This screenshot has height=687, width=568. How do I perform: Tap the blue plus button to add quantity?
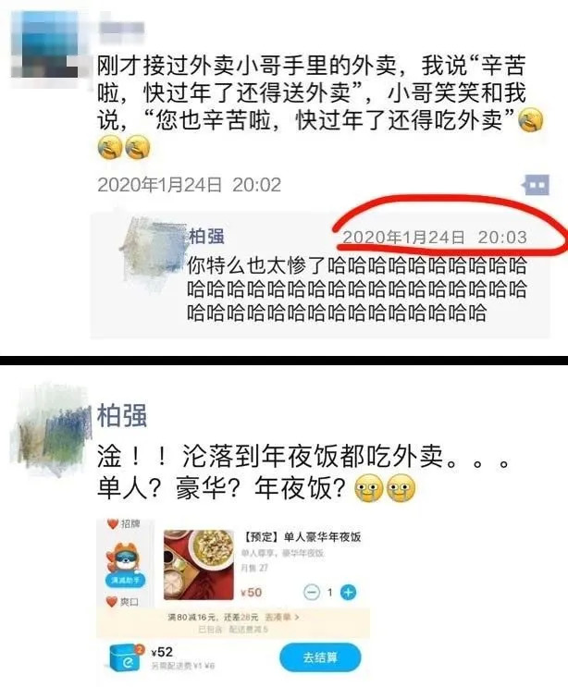coord(349,593)
